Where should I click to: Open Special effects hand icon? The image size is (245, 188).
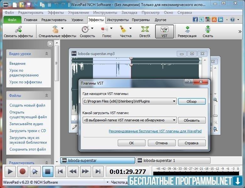pyautogui.click(x=55, y=29)
